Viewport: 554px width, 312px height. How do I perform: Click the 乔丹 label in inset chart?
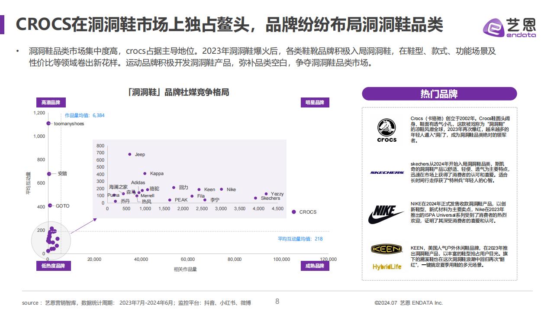125,201
